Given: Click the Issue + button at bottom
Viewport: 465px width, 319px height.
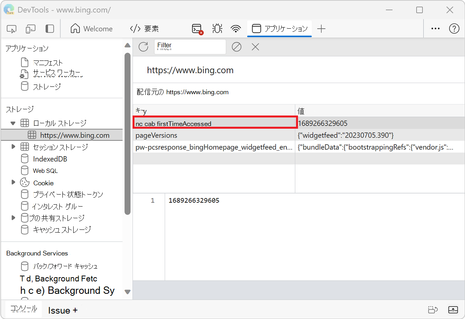Looking at the screenshot, I should 63,310.
